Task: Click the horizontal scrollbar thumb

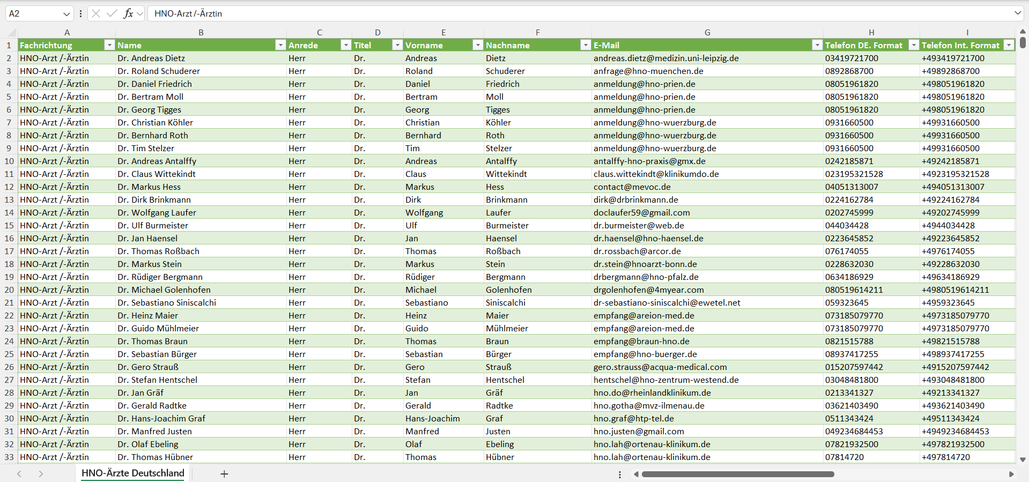Action: click(x=737, y=474)
